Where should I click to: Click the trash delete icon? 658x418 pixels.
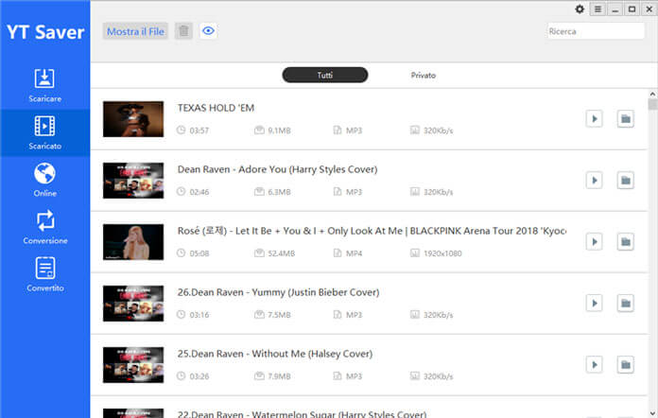183,31
